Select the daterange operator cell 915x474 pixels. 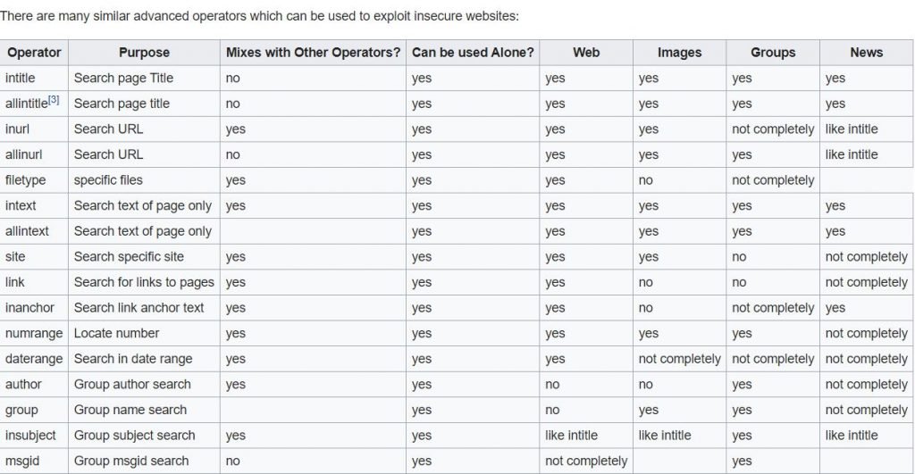(x=34, y=359)
